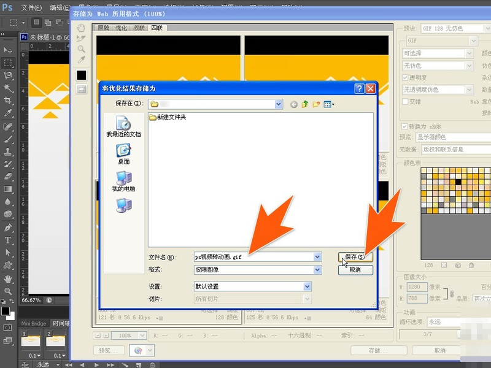Select the Eyedropper tool in main toolbar
491x368 pixels.
coord(8,113)
